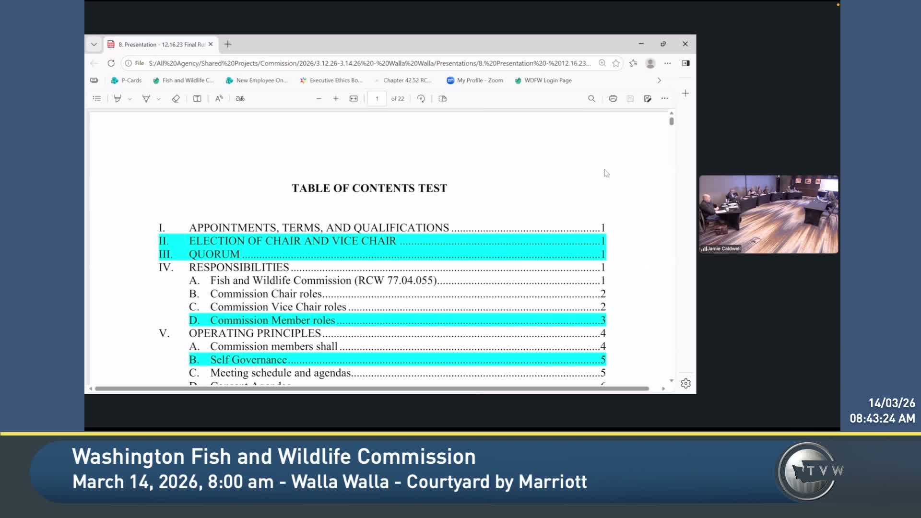Screen dimensions: 921x518
Task: Open the add text tool
Action: coord(197,98)
